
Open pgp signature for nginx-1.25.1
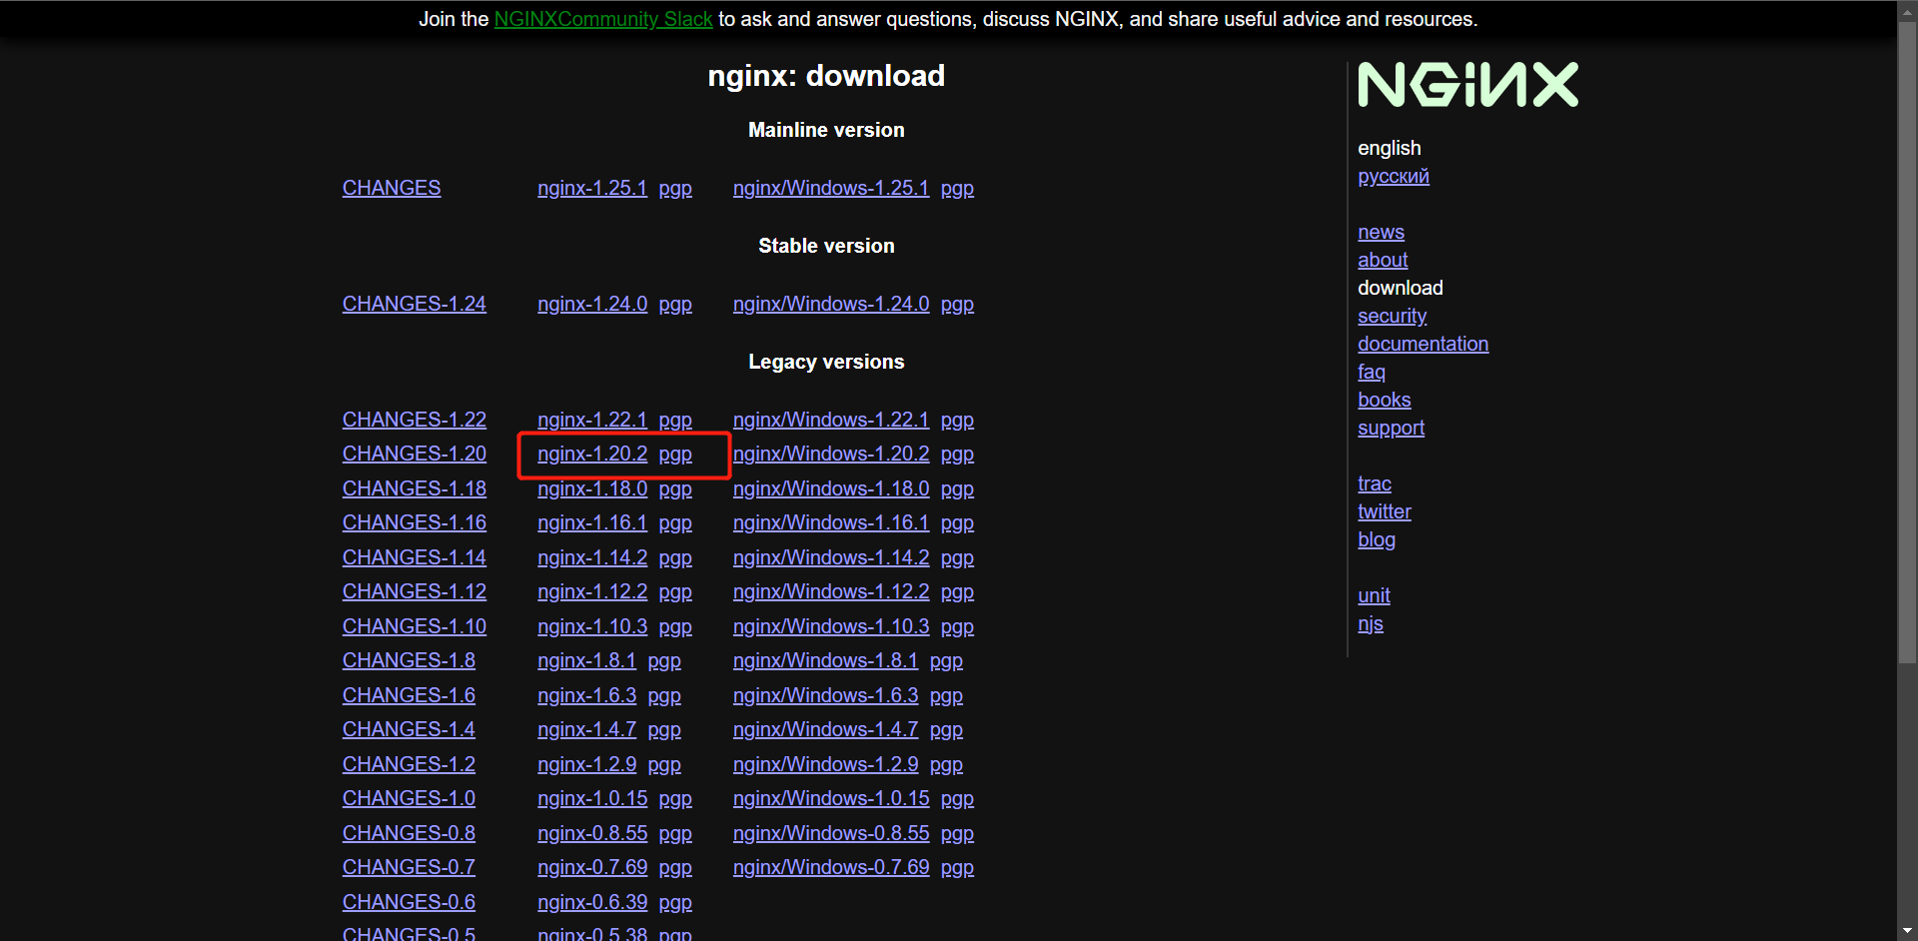click(675, 188)
